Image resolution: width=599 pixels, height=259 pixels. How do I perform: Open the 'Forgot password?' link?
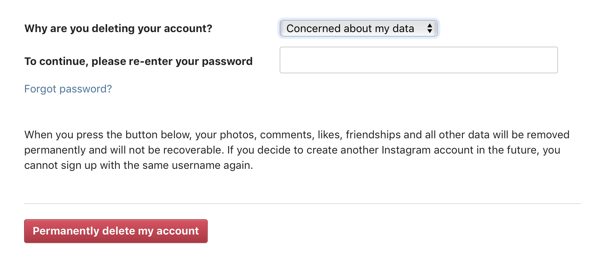tap(68, 89)
